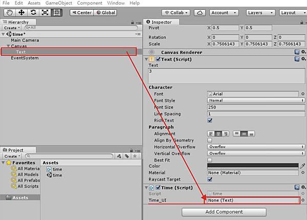Search by label icon in Project

tap(127, 156)
